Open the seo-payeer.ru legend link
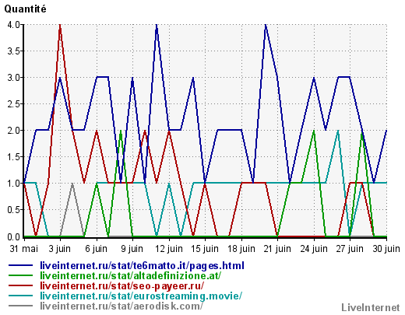Screen dimensions: 405x315 click(x=122, y=285)
